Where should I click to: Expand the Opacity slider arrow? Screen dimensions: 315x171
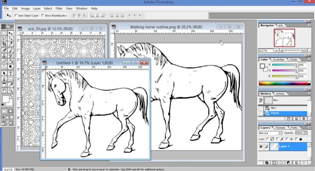pos(305,133)
